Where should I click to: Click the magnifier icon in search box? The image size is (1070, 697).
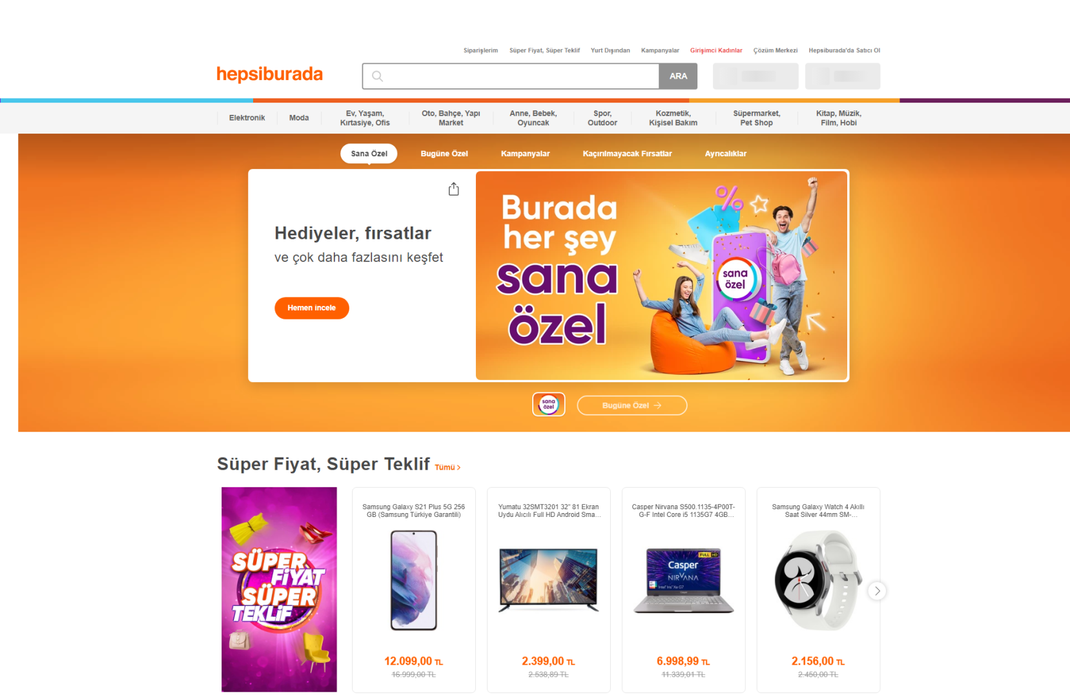tap(378, 76)
